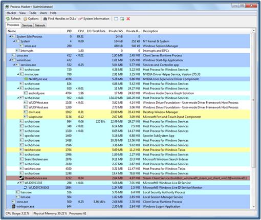
Task: Click the find window toolbar icon
Action: (116, 19)
